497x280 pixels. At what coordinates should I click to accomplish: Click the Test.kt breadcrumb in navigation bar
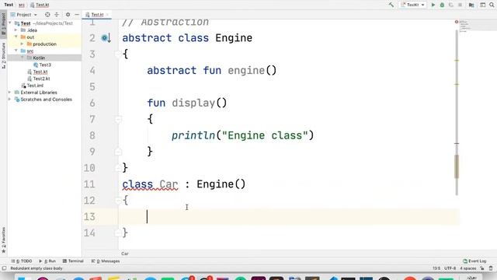tap(40, 5)
